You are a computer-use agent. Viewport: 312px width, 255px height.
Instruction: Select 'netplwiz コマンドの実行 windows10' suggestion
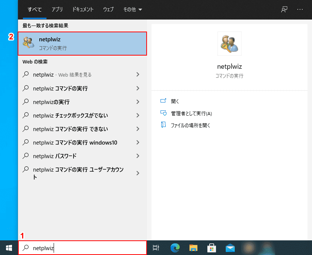coord(82,142)
